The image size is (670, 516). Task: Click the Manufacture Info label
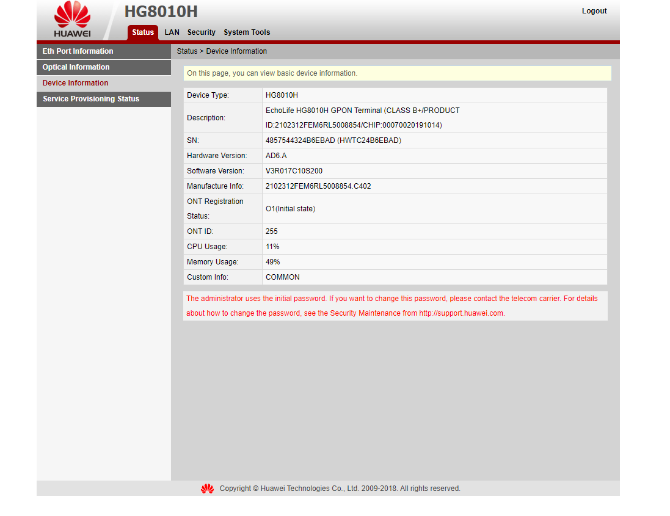click(x=215, y=186)
